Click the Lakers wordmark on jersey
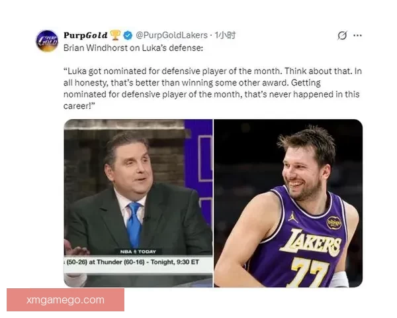The height and width of the screenshot is (318, 397). (x=311, y=242)
